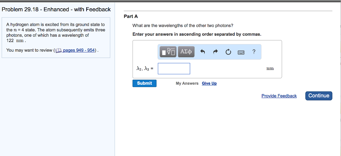This screenshot has width=341, height=156.
Task: Click the redo arrow icon
Action: coord(215,52)
